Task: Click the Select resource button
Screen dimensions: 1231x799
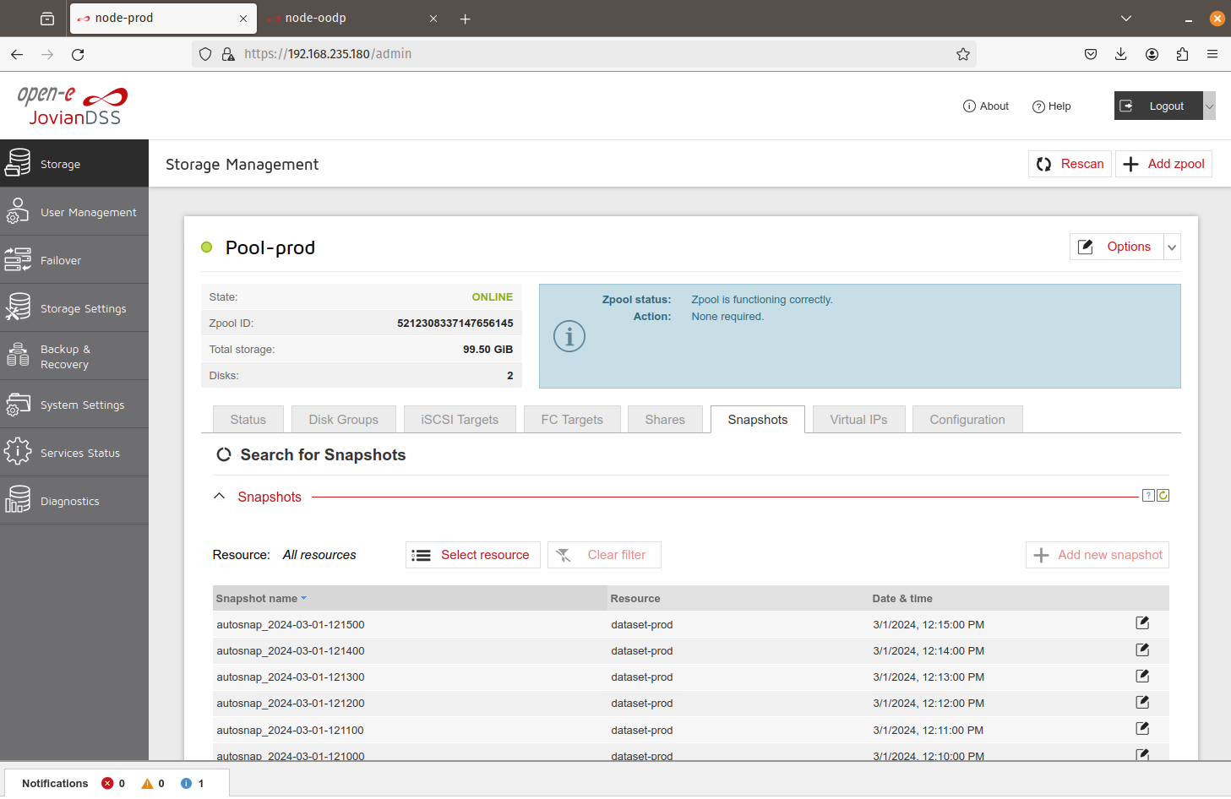Action: (473, 555)
